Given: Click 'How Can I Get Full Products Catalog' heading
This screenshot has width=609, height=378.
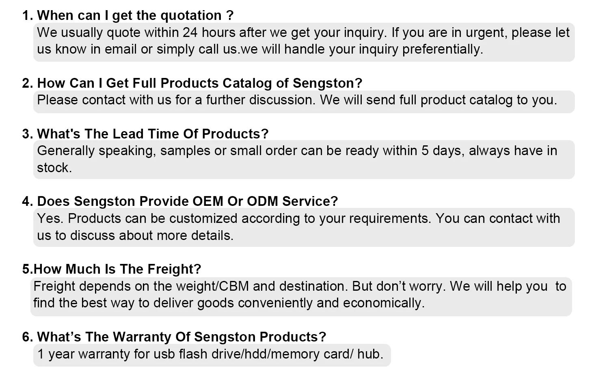Looking at the screenshot, I should [x=192, y=83].
